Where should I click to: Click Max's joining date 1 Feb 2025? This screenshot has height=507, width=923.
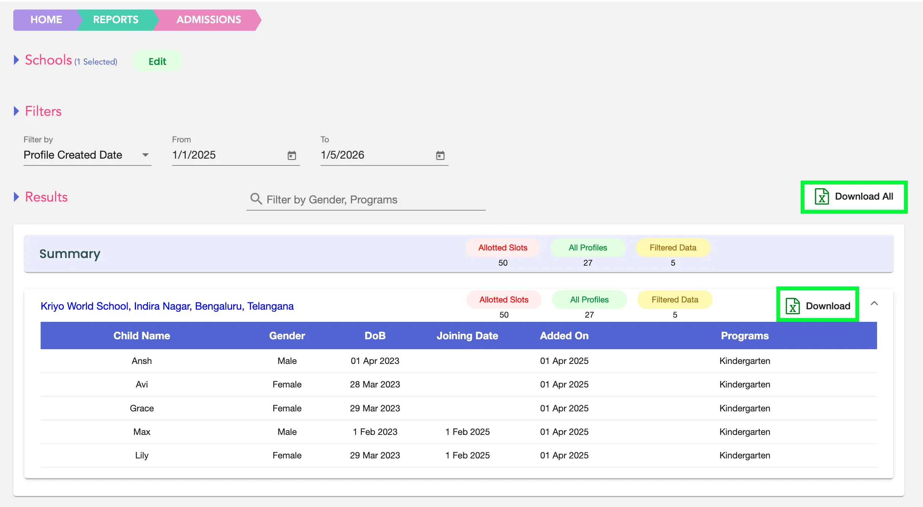[468, 432]
